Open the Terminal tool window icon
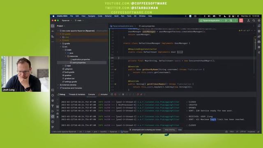Image resolution: width=263 pixels, height=148 pixels. point(53,90)
